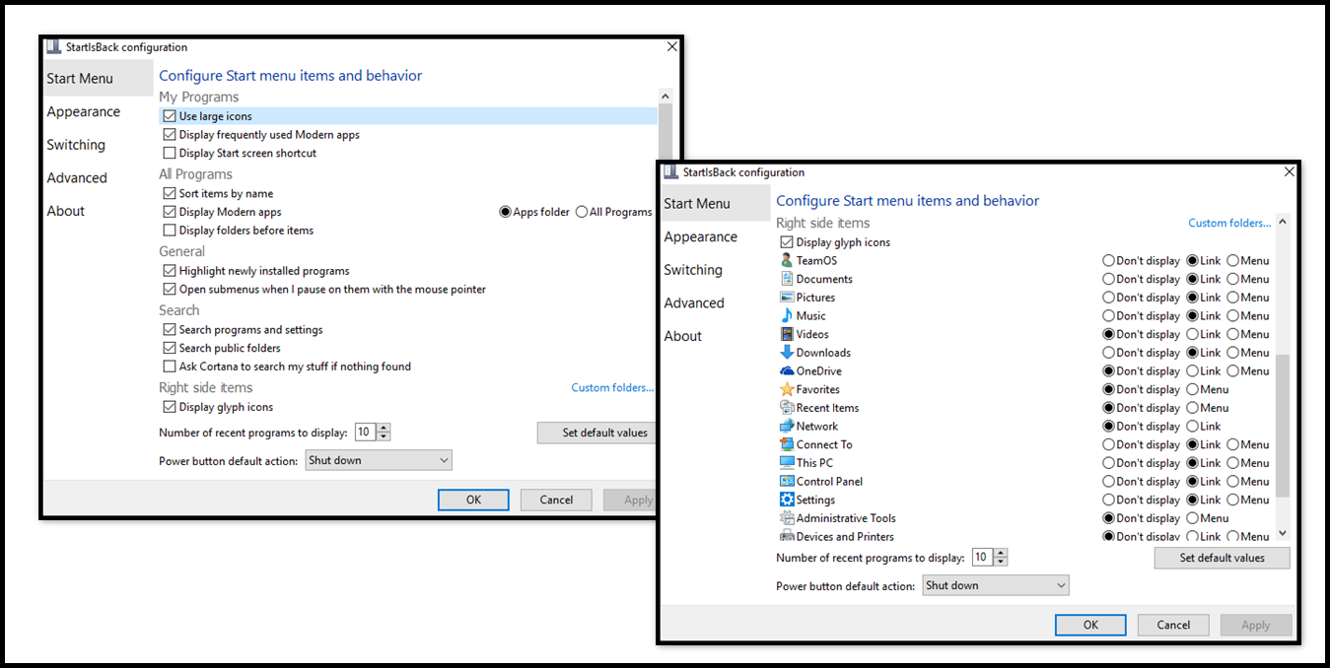
Task: Click OK button in front window
Action: pyautogui.click(x=1090, y=625)
